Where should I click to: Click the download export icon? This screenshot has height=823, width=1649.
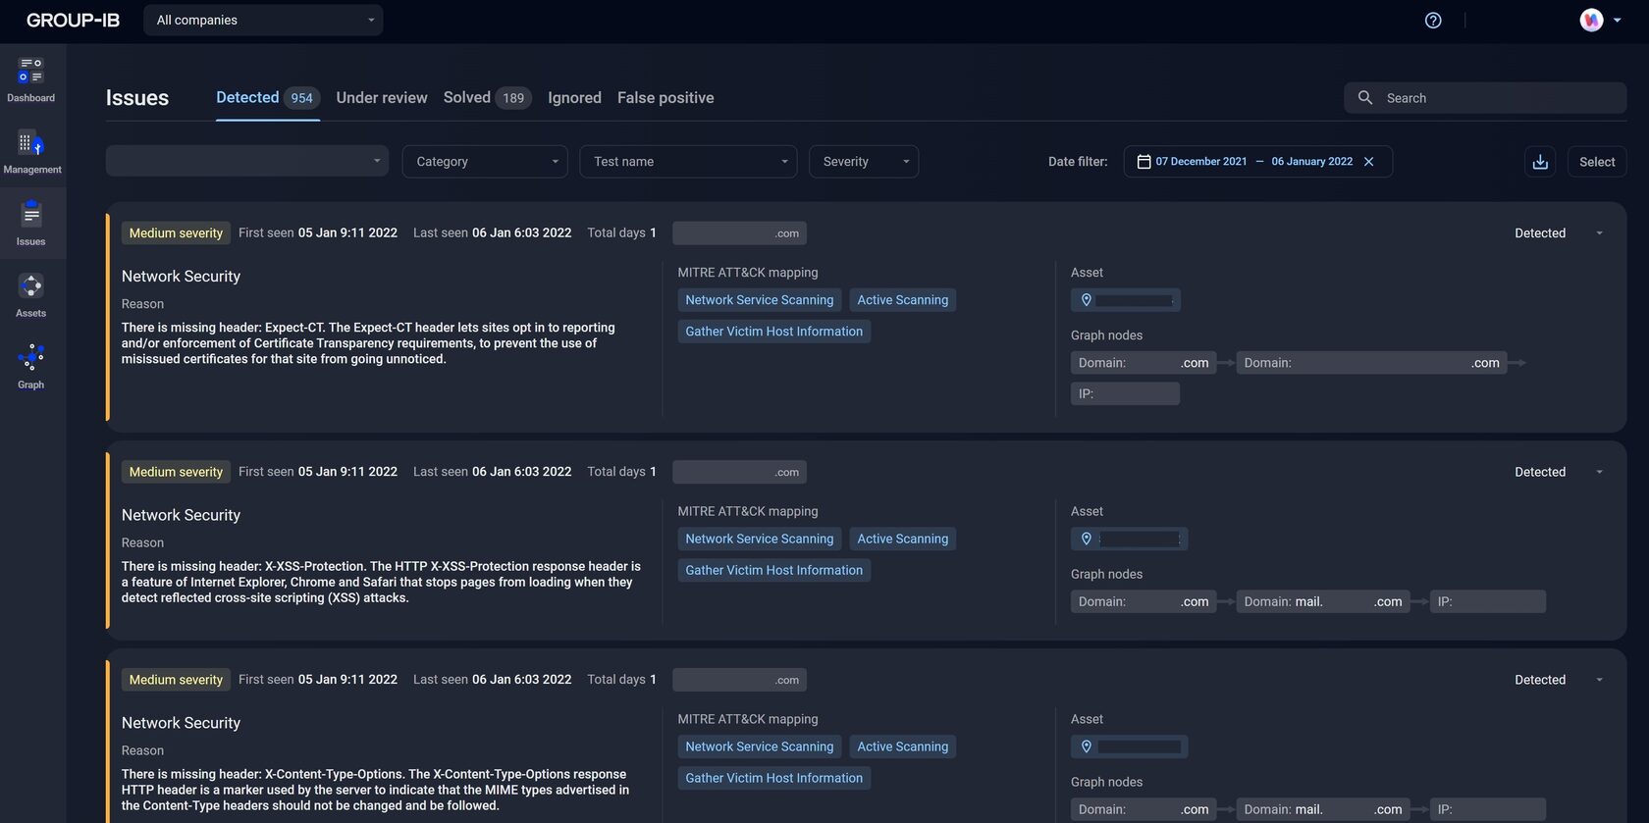coord(1540,162)
